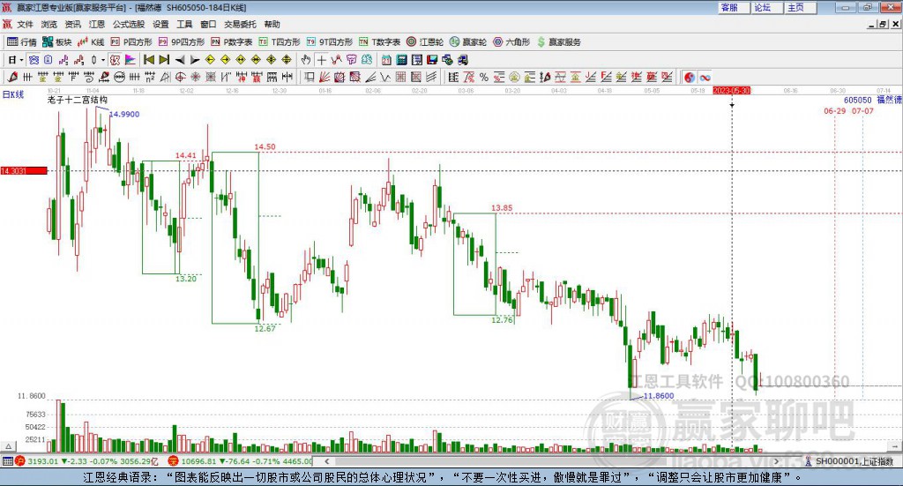Click the blue infinity symbol icon
This screenshot has height=486, width=903.
pyautogui.click(x=705, y=77)
